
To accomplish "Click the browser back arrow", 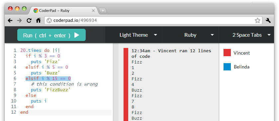I will tap(10, 21).
